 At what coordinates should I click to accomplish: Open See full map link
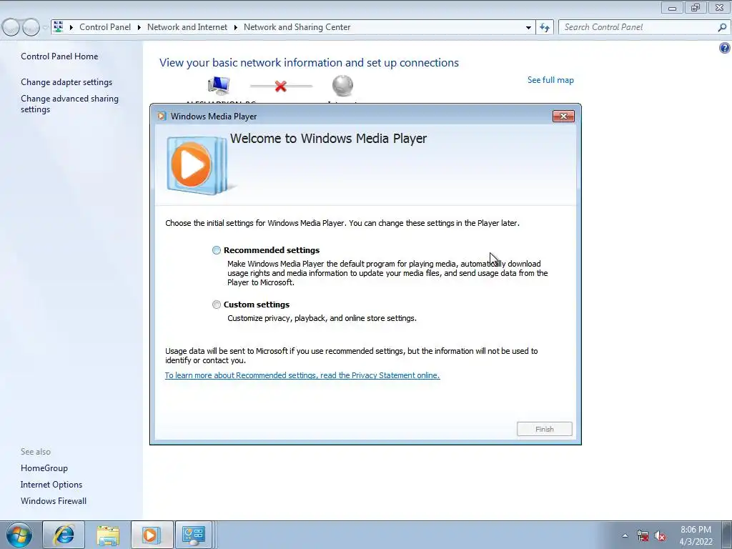click(550, 80)
